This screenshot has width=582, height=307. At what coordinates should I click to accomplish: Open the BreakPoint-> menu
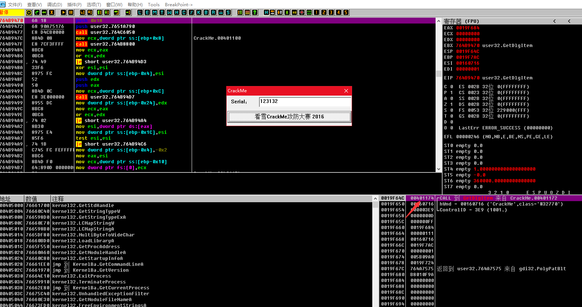pos(179,4)
